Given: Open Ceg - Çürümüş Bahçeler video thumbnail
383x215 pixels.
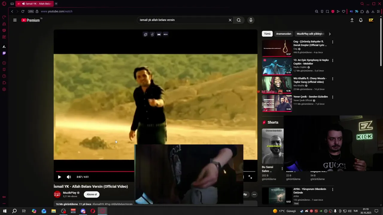Looking at the screenshot, I should pos(277,48).
